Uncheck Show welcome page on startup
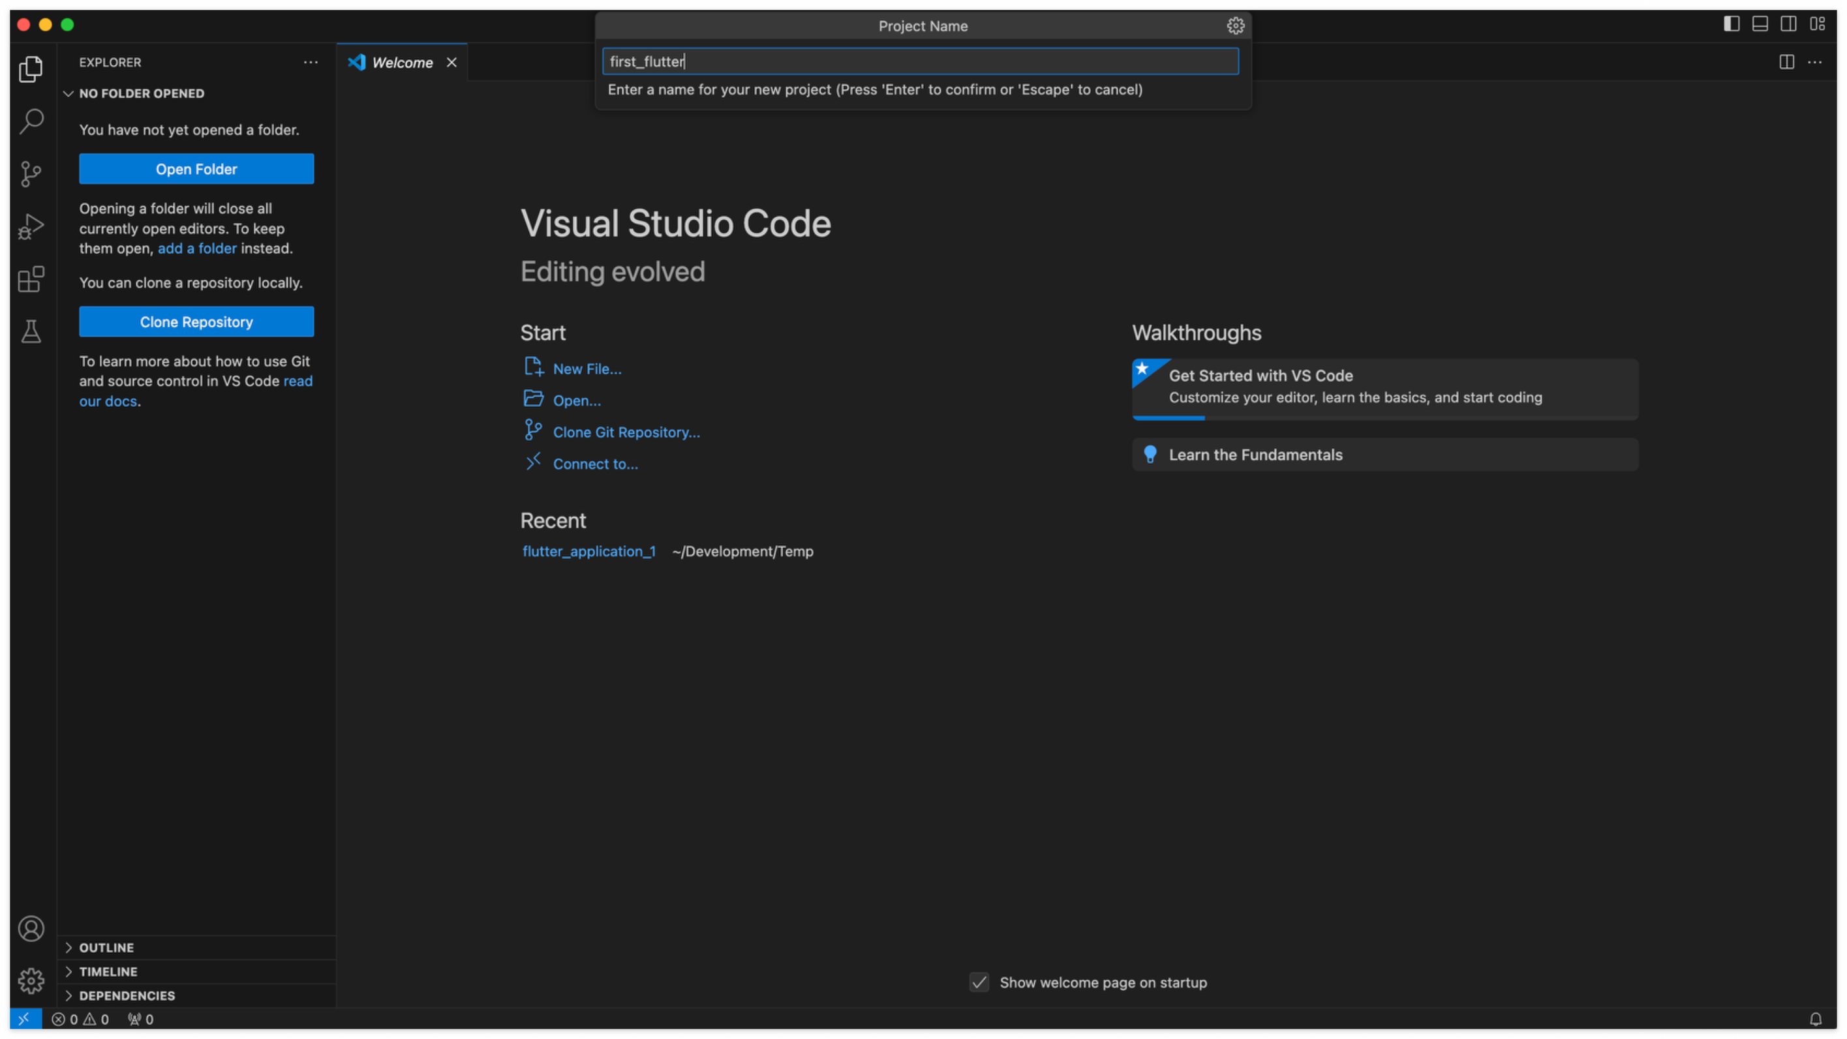This screenshot has width=1847, height=1039. click(x=979, y=982)
